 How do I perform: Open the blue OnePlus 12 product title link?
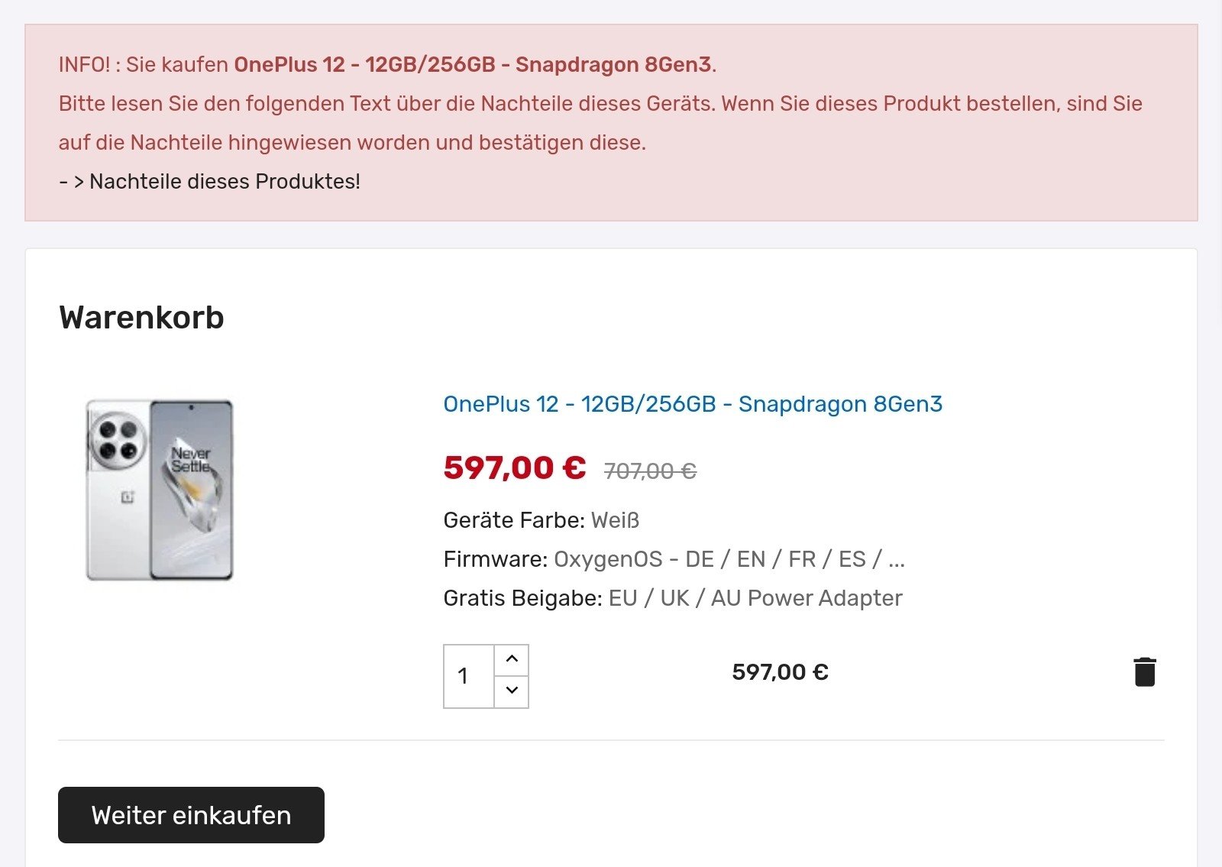(693, 404)
